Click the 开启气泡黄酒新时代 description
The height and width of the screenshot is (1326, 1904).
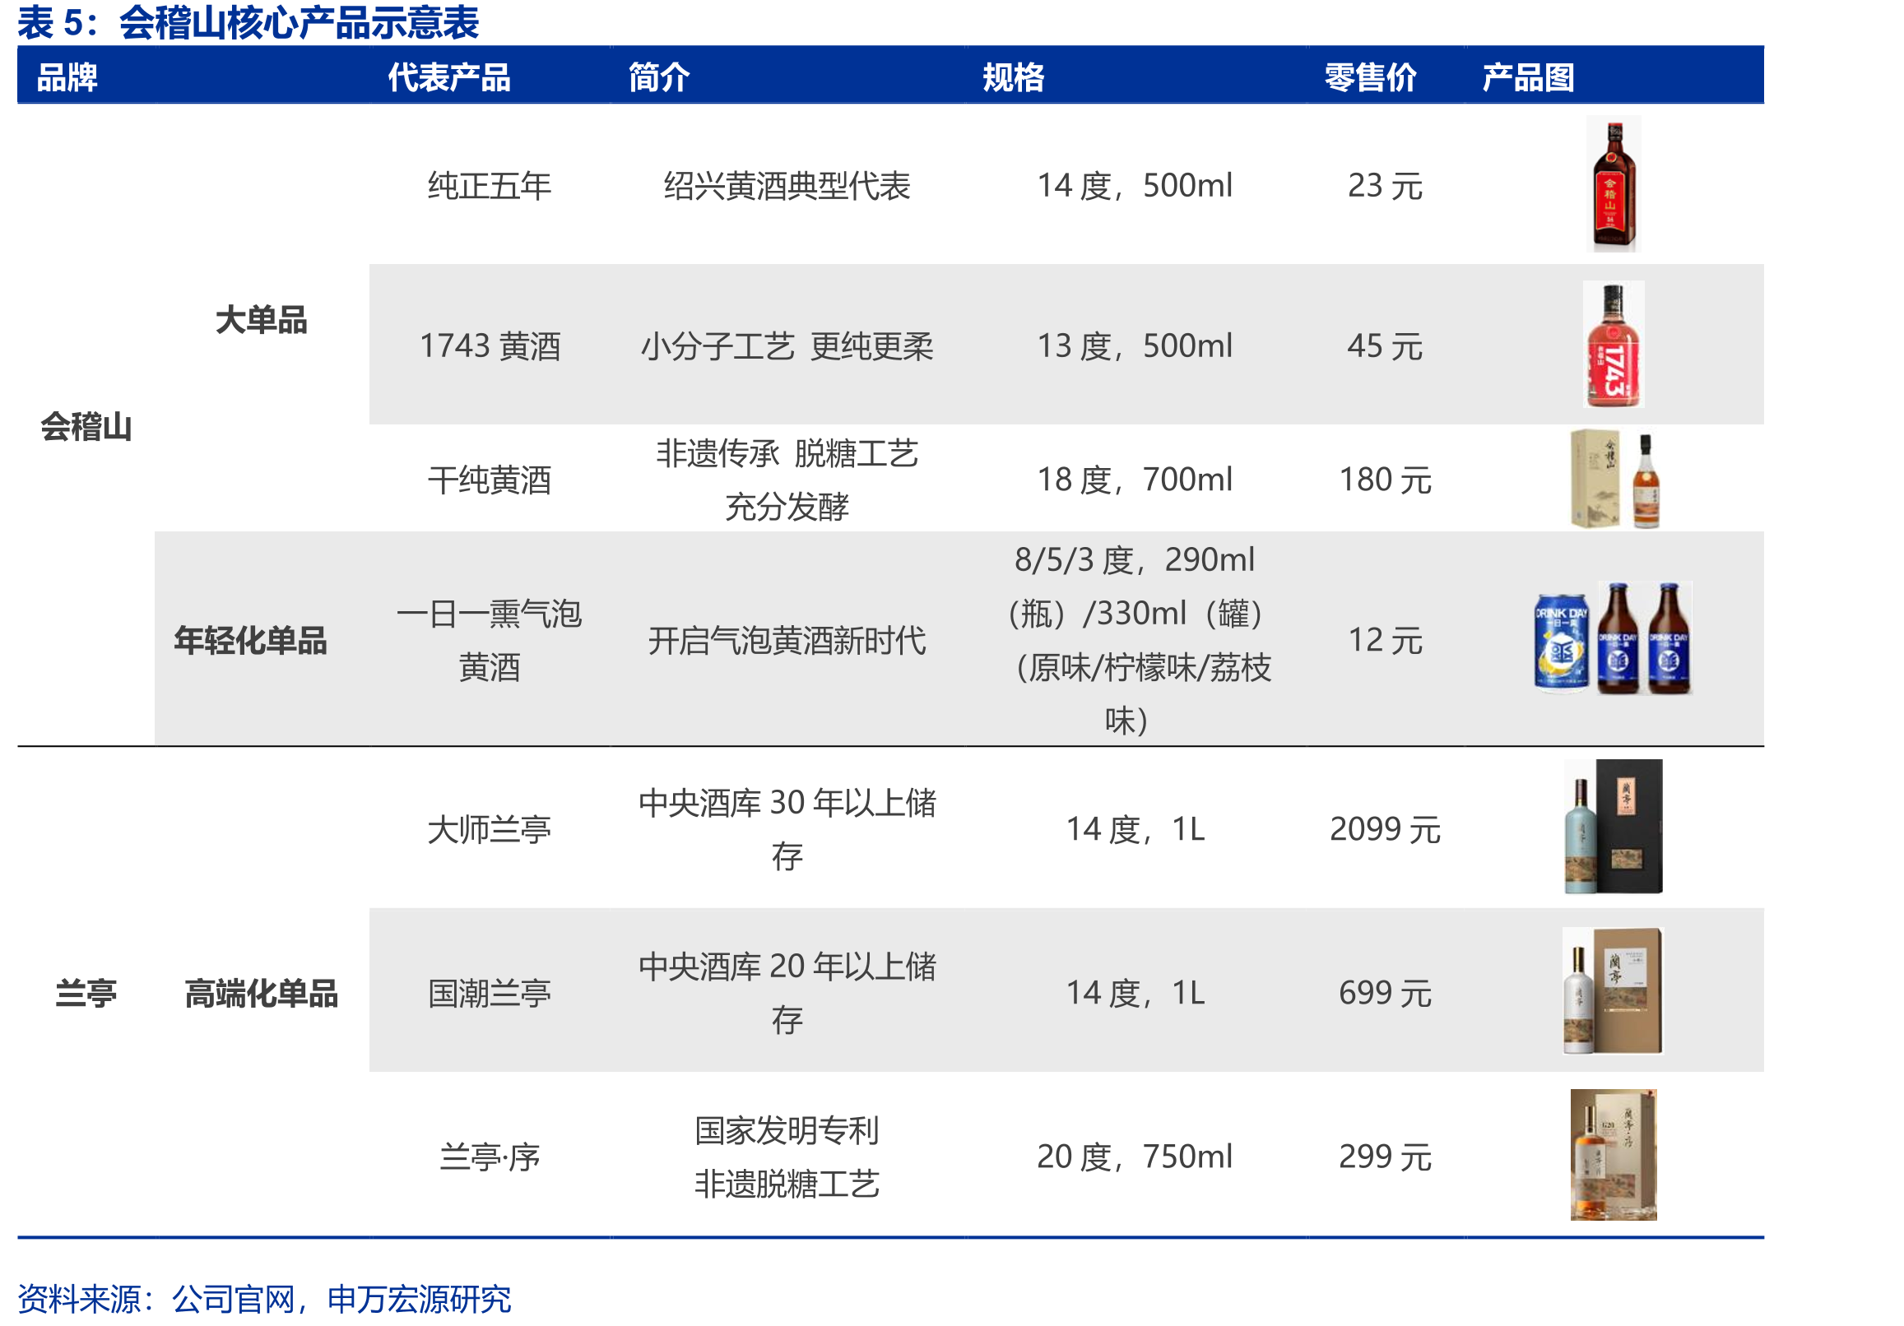click(787, 640)
